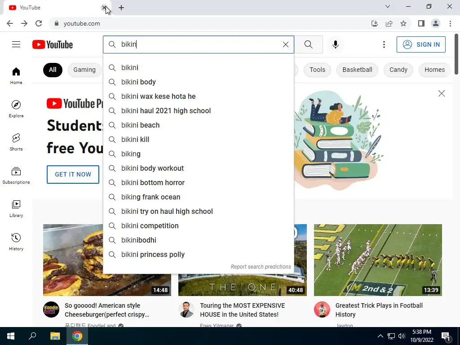Open Subscriptions in the sidebar
This screenshot has width=460, height=345.
tap(16, 175)
